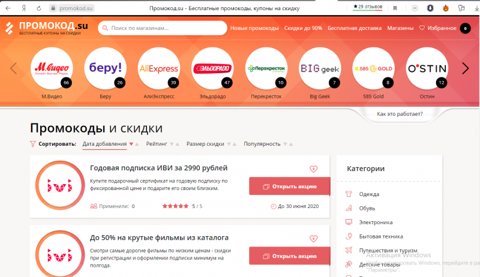Image resolution: width=480 pixels, height=277 pixels.
Task: Open the 29 отзывов site rating
Action: pyautogui.click(x=368, y=7)
